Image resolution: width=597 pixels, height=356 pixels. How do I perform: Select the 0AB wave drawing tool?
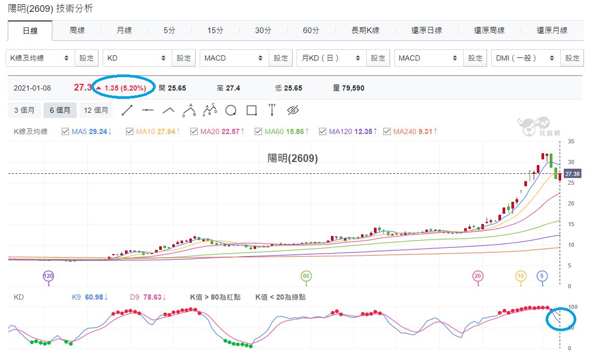[189, 111]
